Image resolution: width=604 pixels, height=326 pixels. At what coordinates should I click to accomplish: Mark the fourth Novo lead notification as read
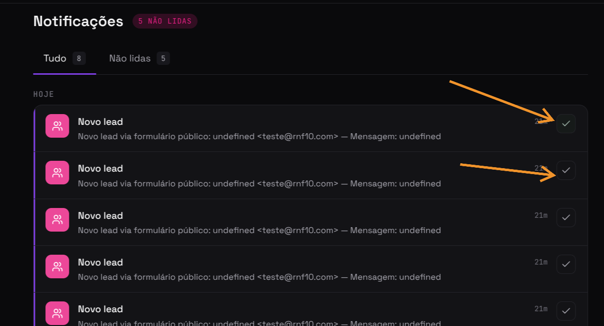[566, 264]
